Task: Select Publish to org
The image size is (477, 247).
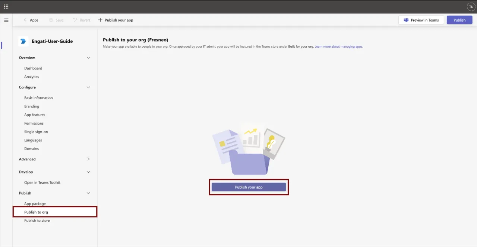Action: 55,212
